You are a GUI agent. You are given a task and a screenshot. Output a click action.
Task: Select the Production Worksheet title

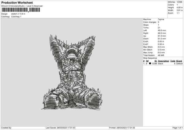(15, 2)
